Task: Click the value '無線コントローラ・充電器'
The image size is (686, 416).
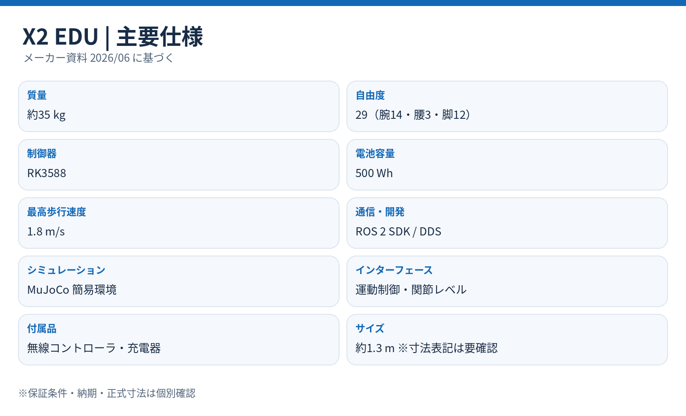Action: [94, 348]
